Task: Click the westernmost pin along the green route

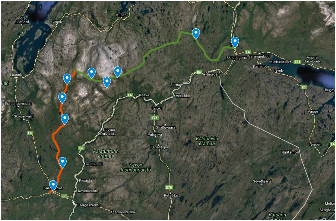Action: [x=92, y=73]
